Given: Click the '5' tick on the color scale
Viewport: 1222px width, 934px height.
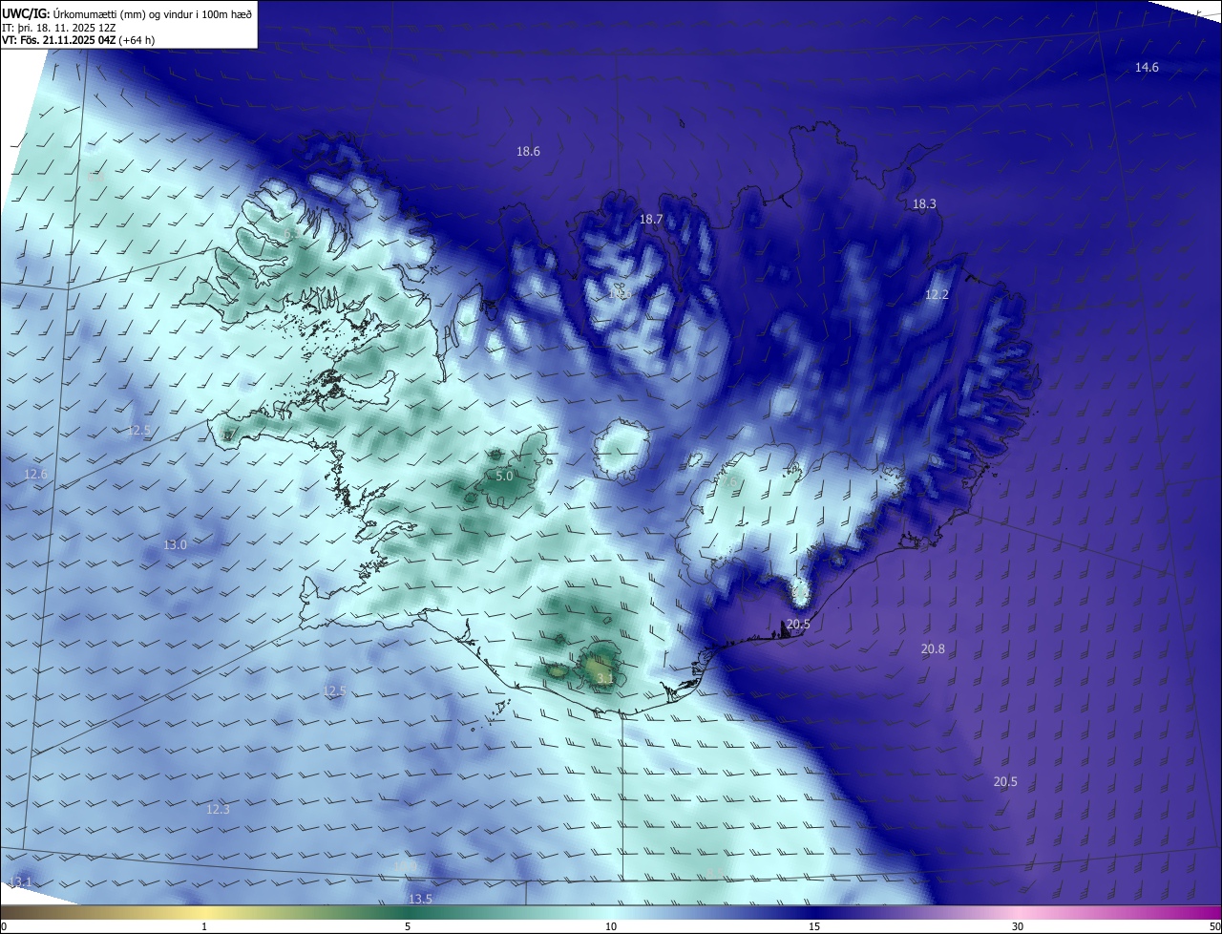Looking at the screenshot, I should [408, 926].
